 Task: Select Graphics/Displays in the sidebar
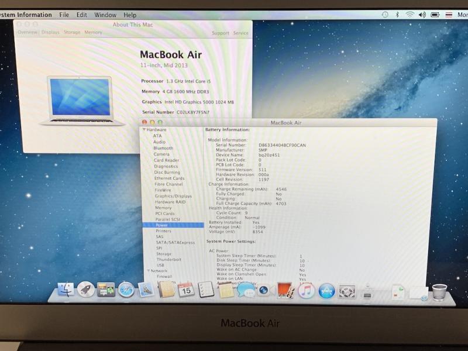coord(173,196)
